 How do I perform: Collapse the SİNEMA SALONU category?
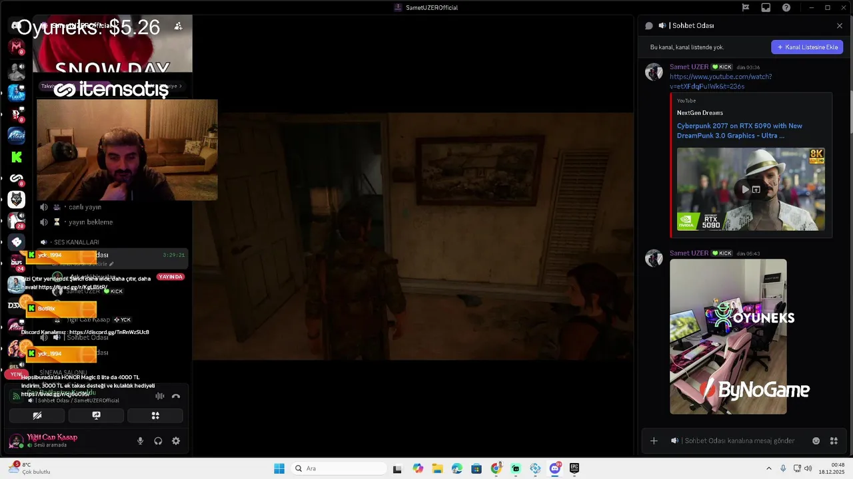[63, 373]
